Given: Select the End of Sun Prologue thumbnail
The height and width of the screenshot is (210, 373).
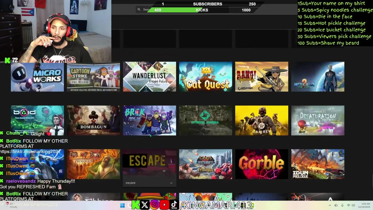Looking at the screenshot, I should pyautogui.click(x=93, y=164).
